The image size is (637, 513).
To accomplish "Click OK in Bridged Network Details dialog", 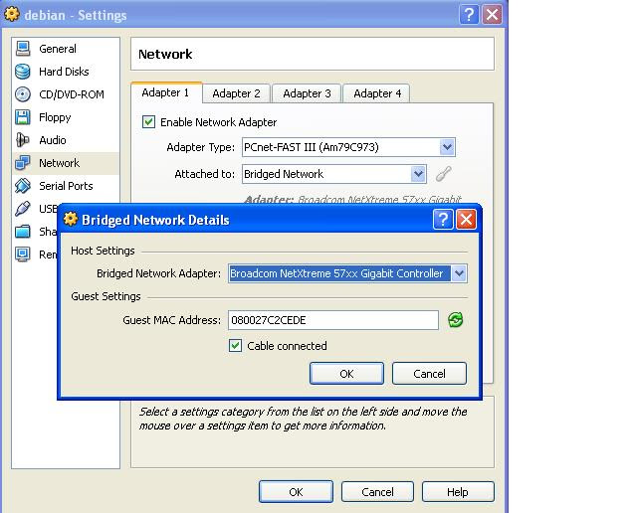I will (346, 374).
